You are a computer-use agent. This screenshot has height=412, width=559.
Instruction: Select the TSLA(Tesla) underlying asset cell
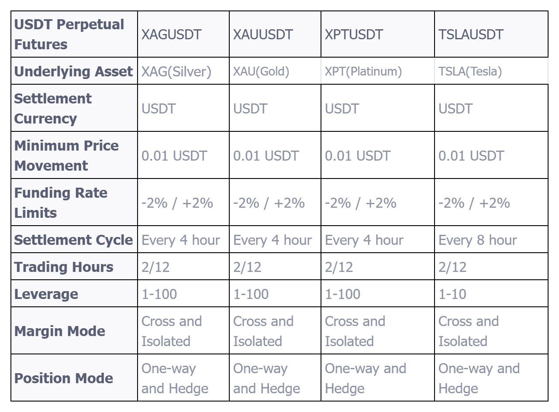[x=470, y=71]
